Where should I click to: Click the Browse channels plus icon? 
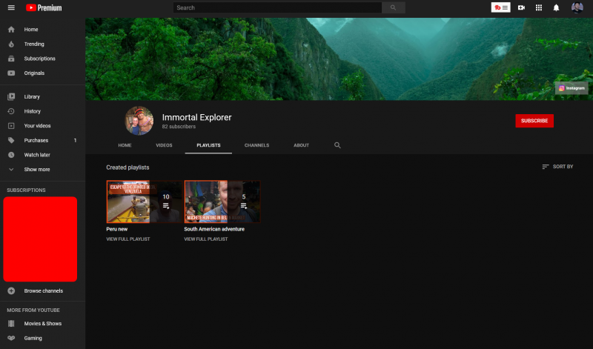click(x=11, y=290)
